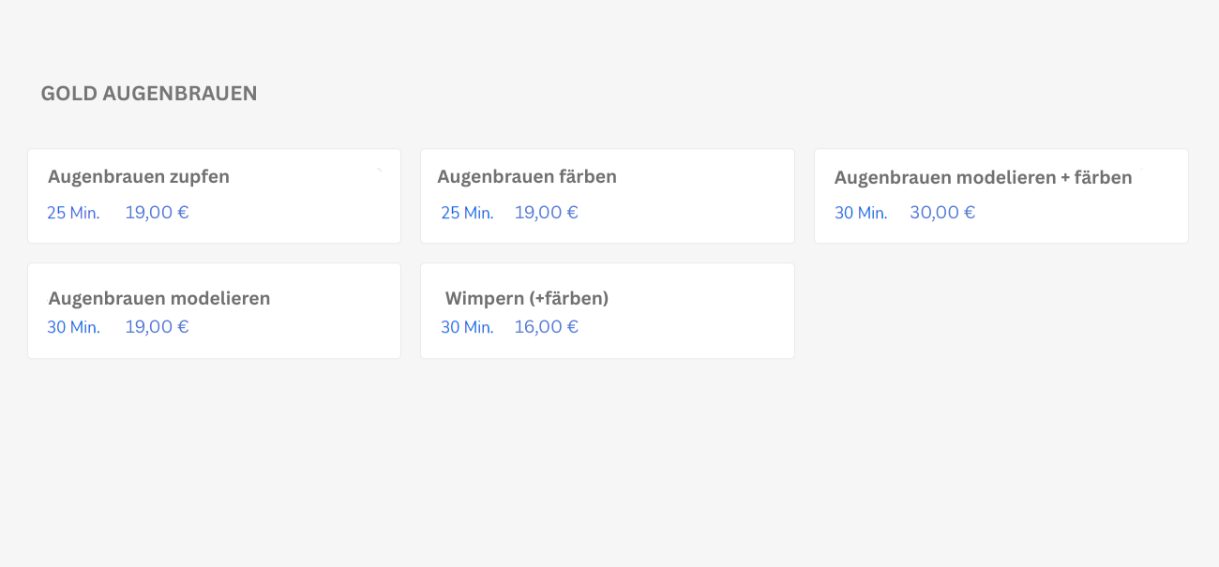Image resolution: width=1219 pixels, height=567 pixels.
Task: Click empty area right of Augenbrauen zupfen price
Action: (x=295, y=213)
